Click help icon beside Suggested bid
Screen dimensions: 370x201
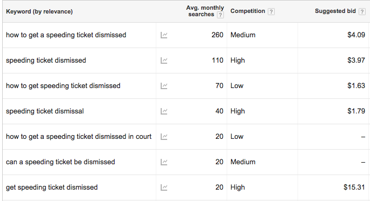(362, 11)
